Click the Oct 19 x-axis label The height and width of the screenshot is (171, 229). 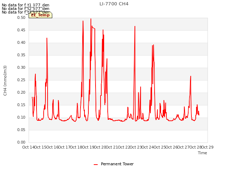(88, 147)
